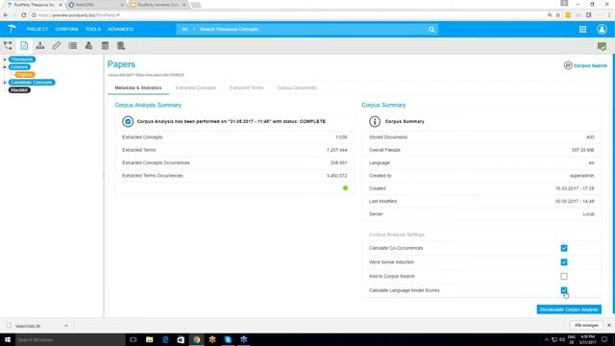The height and width of the screenshot is (346, 615).
Task: Select the corpus document view icon
Action: point(24,46)
